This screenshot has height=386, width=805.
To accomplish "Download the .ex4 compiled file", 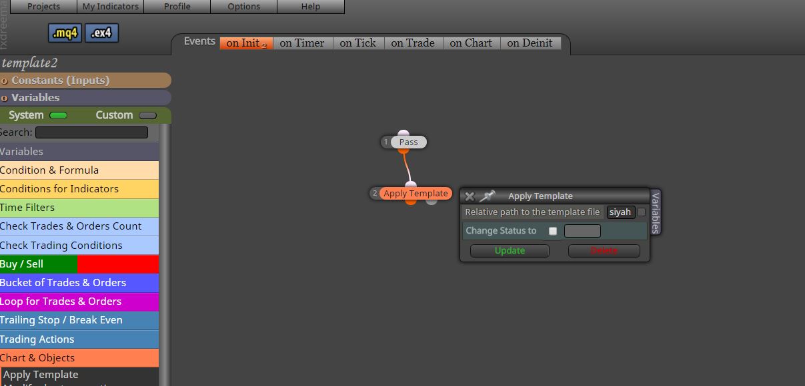I will pos(101,33).
